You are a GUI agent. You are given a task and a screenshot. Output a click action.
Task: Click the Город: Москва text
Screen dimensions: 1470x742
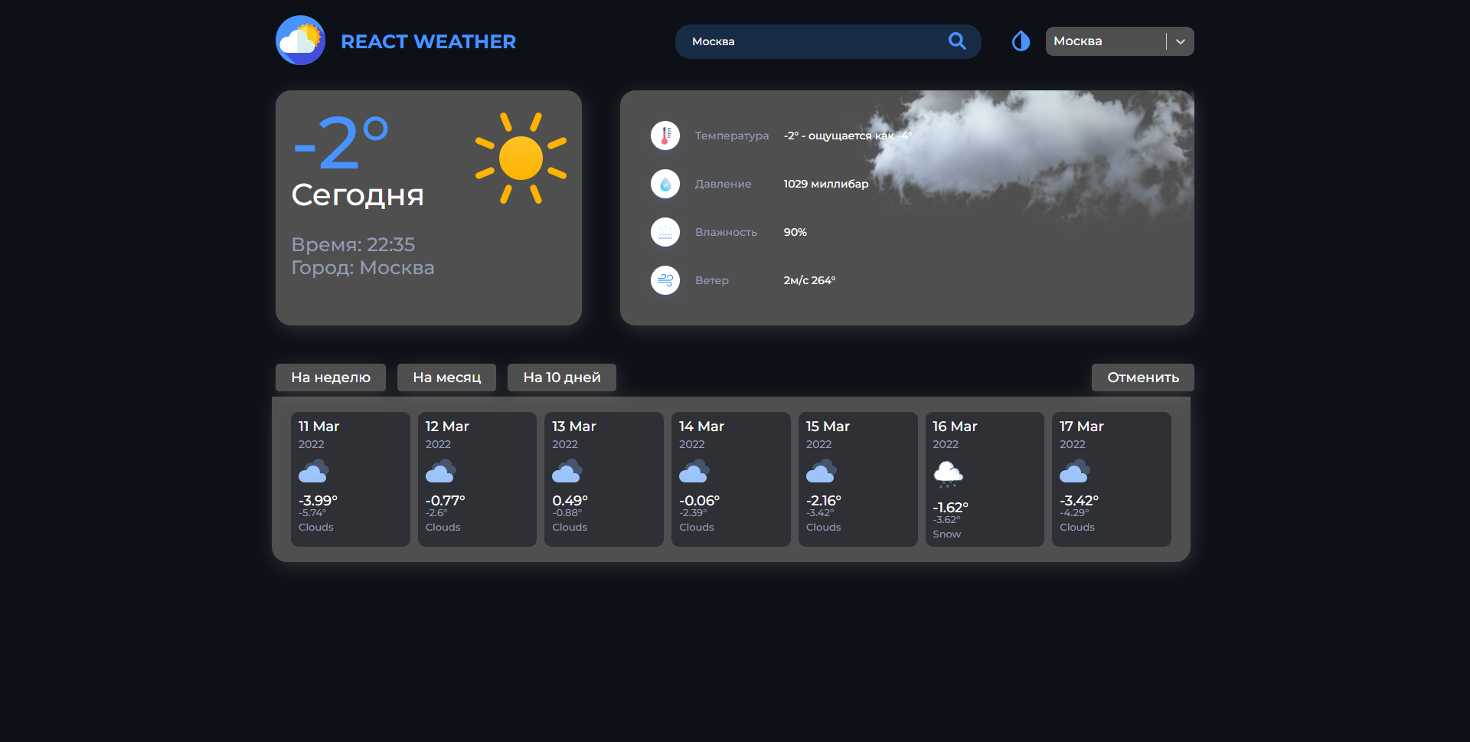[363, 267]
